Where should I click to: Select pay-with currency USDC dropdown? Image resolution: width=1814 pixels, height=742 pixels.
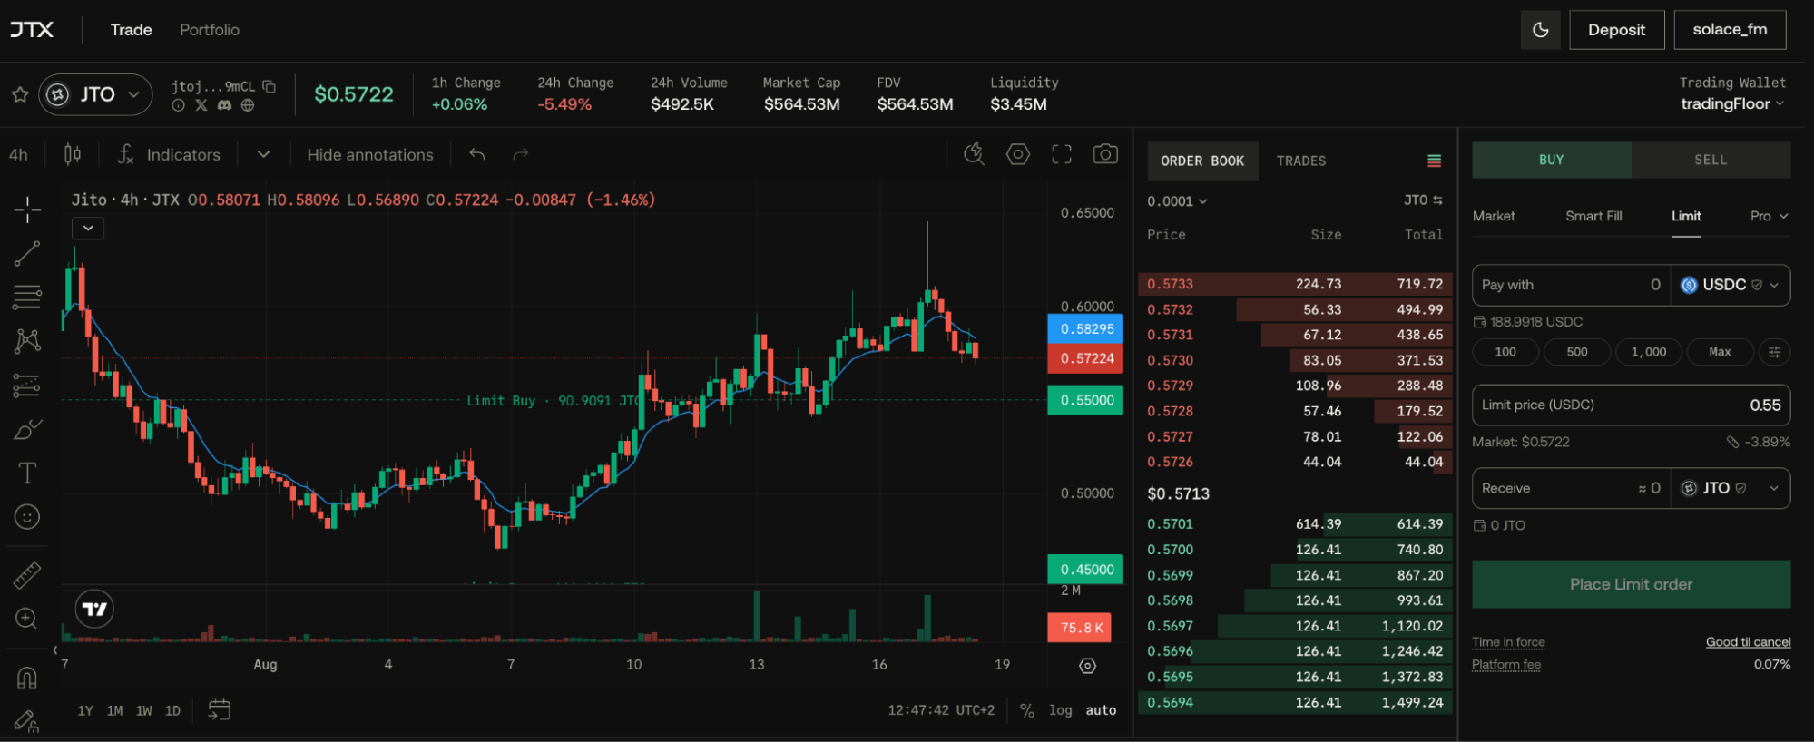(x=1730, y=285)
